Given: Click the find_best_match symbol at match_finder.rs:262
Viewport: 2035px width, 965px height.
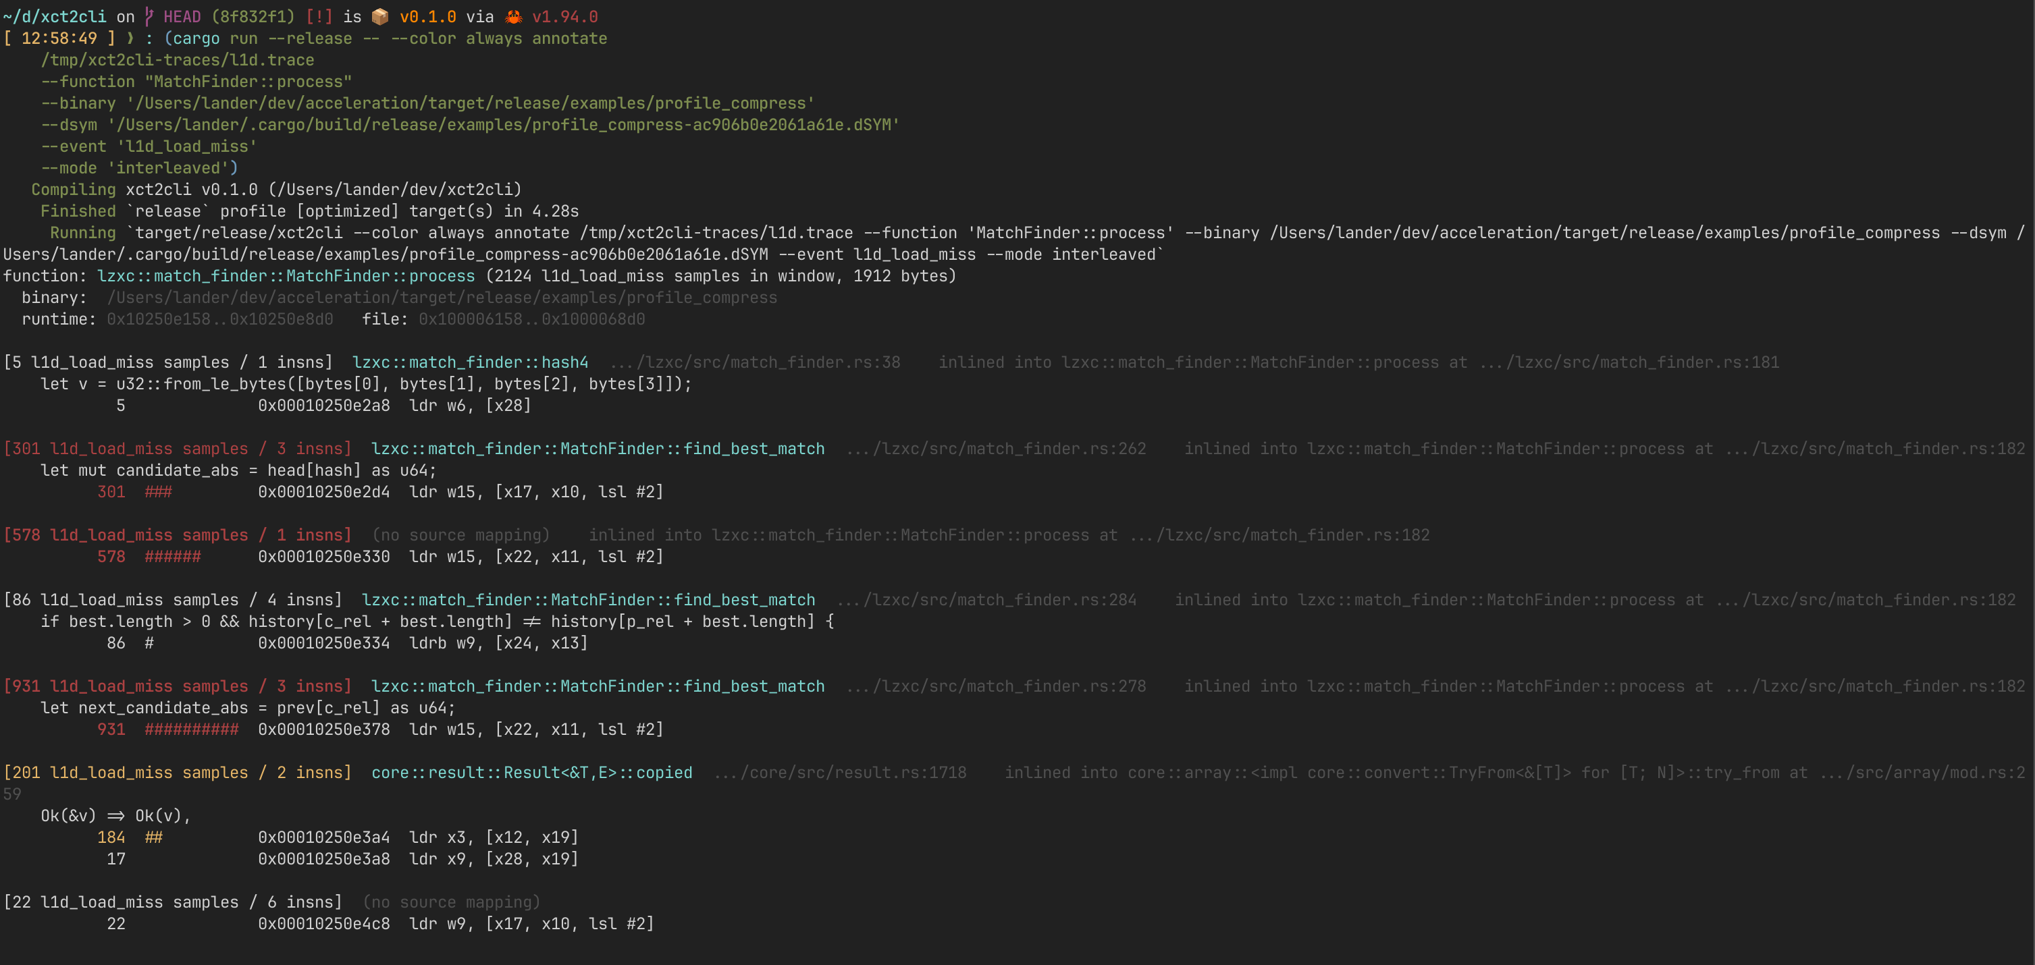Looking at the screenshot, I should [x=598, y=448].
